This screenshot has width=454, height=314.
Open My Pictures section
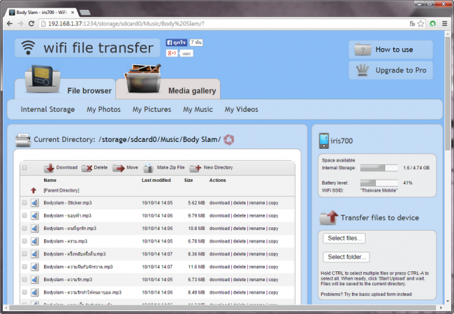pos(152,109)
